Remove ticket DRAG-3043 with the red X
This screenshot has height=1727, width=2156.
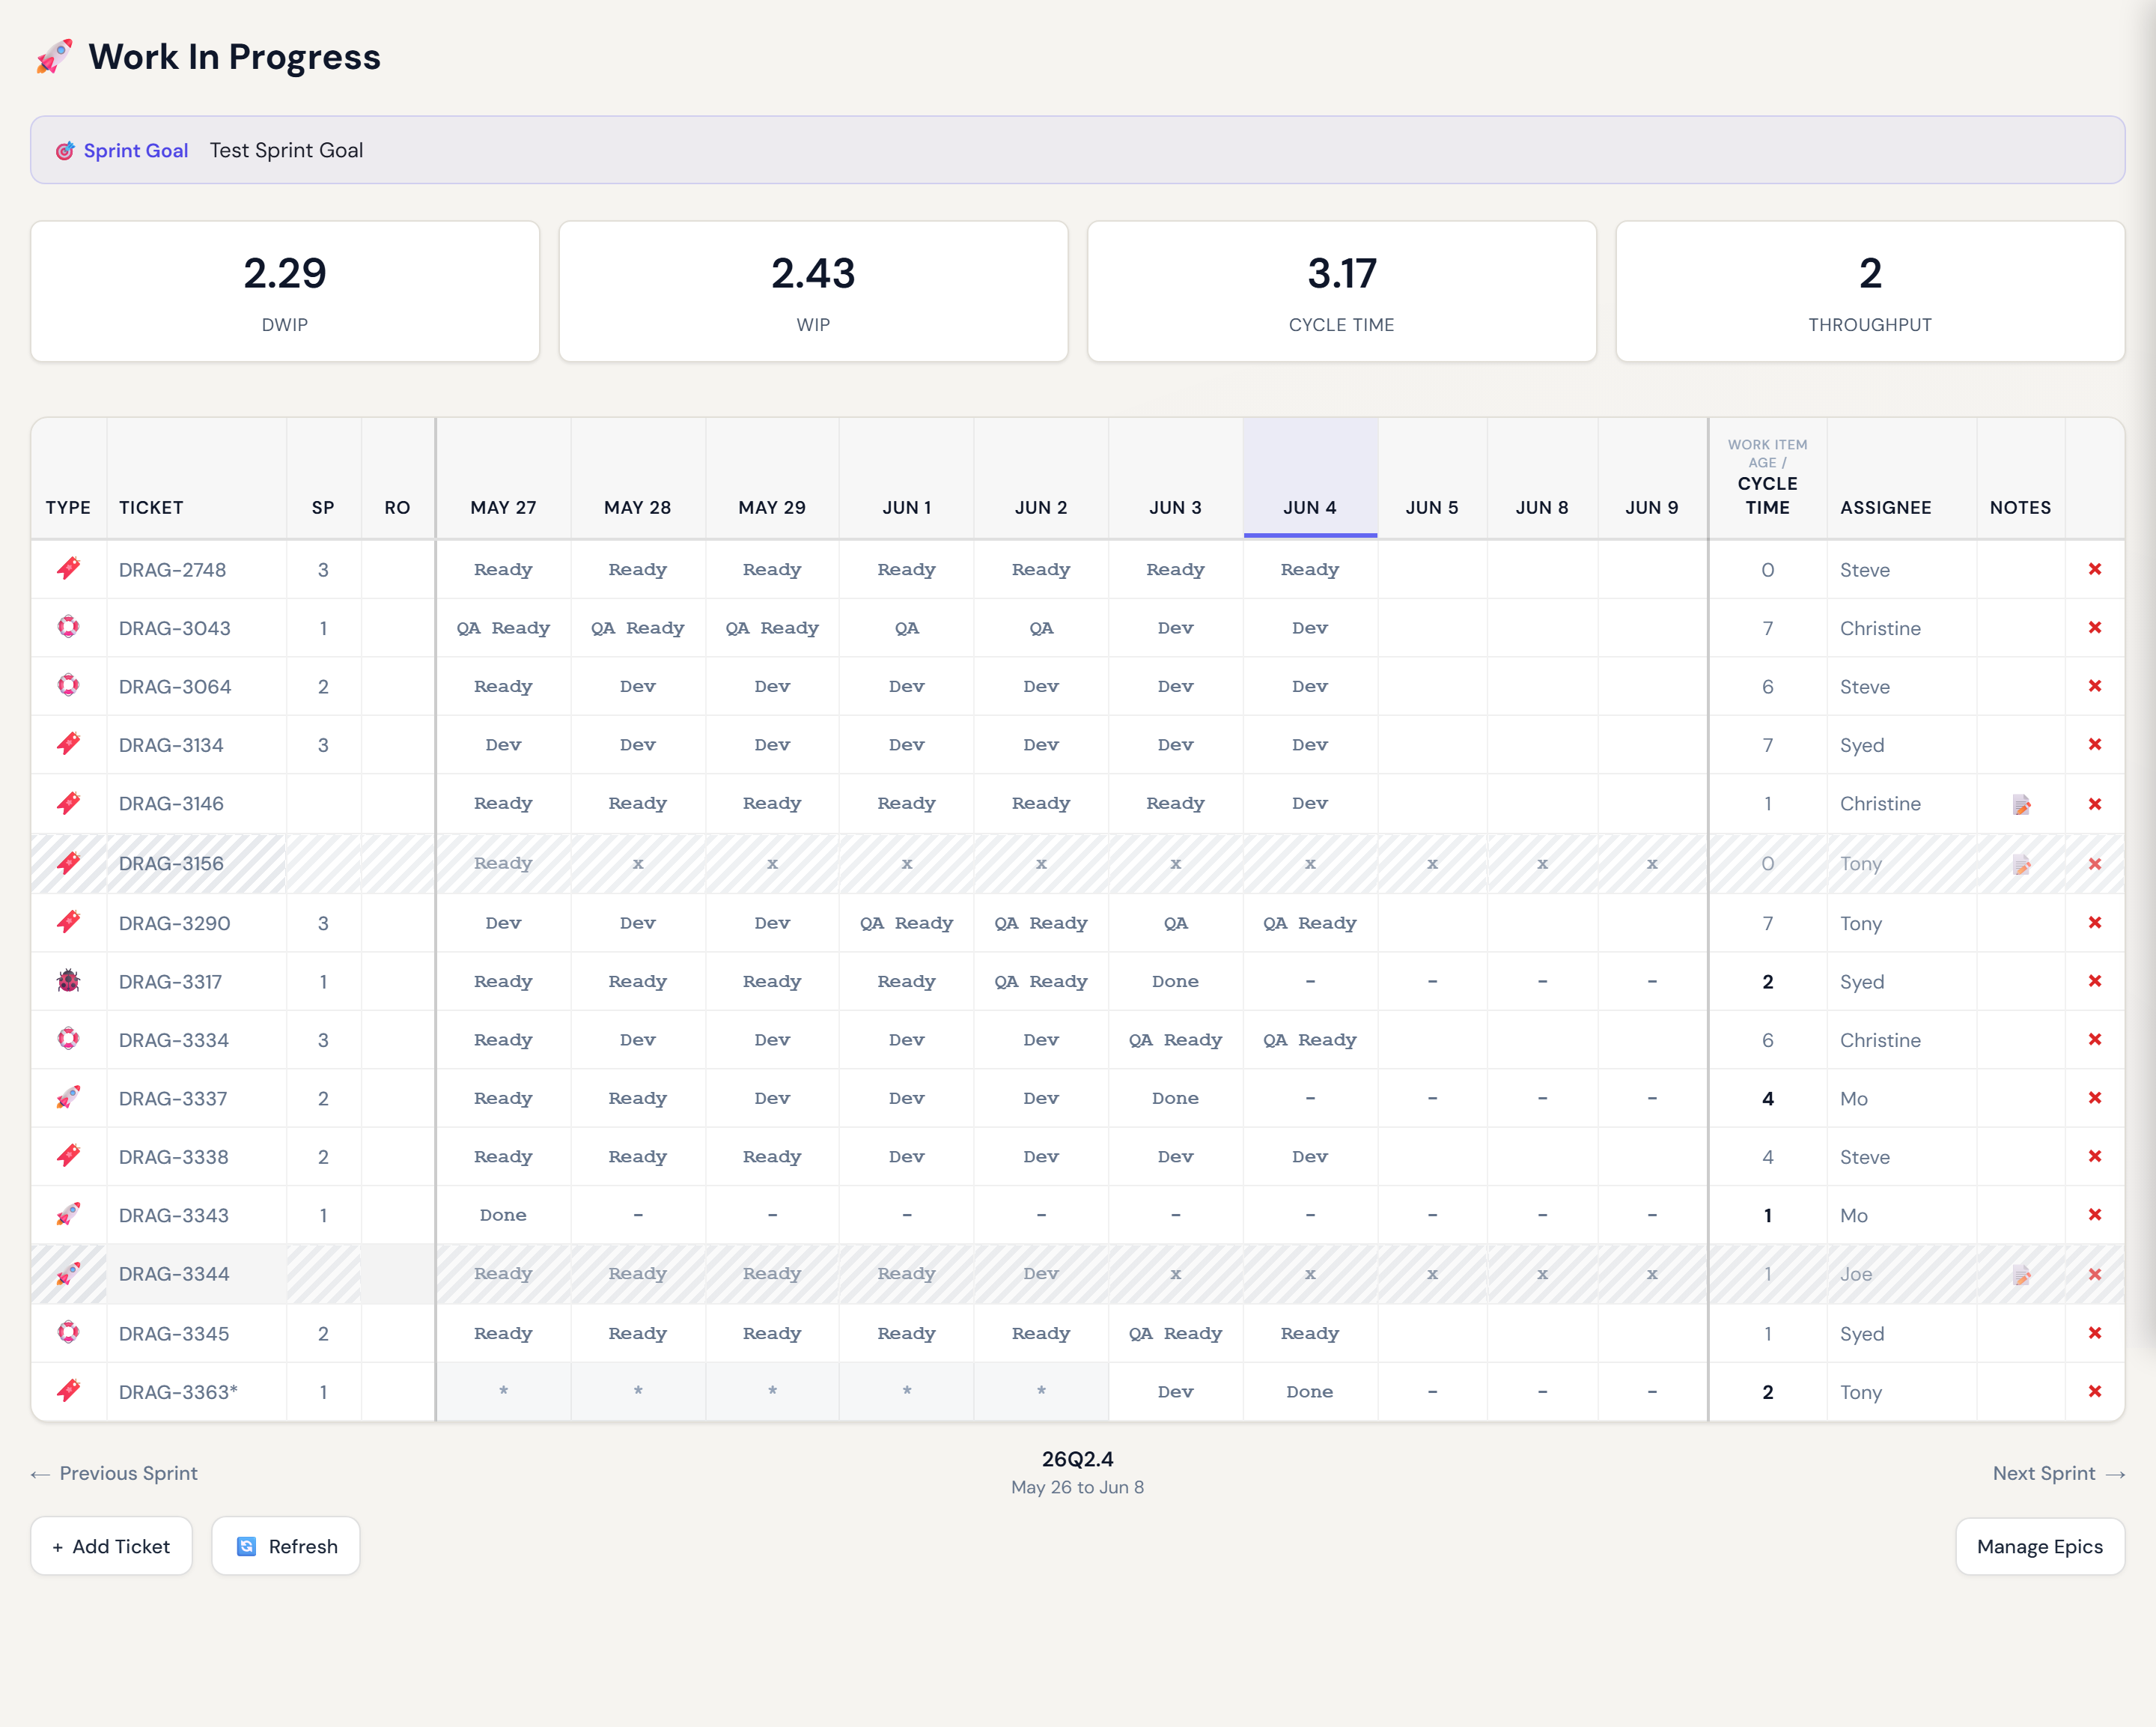tap(2094, 628)
